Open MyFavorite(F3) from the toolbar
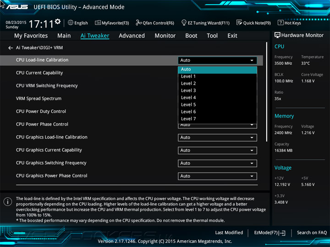This screenshot has height=247, width=330. [x=112, y=23]
